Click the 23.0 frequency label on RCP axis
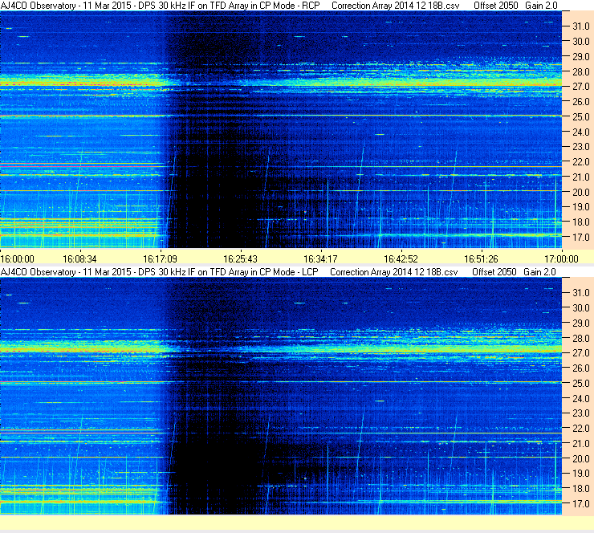This screenshot has width=594, height=533. click(x=581, y=147)
